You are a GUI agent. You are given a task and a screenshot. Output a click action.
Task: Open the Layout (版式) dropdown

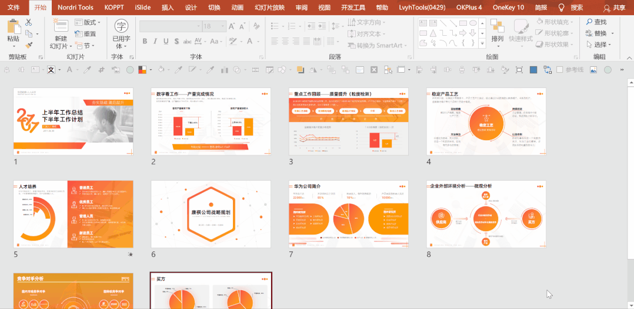click(x=88, y=22)
